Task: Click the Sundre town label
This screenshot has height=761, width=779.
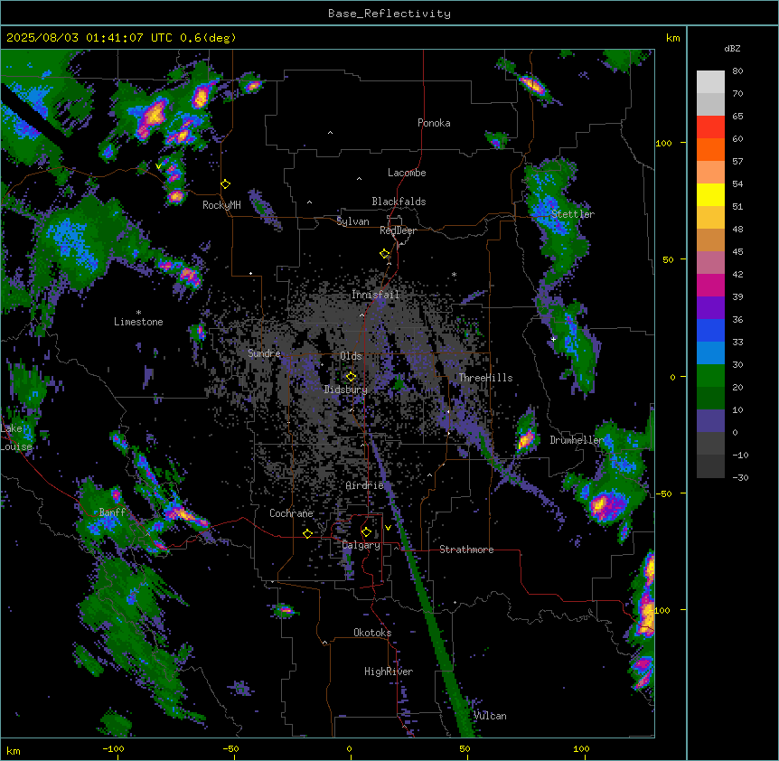Action: click(264, 353)
